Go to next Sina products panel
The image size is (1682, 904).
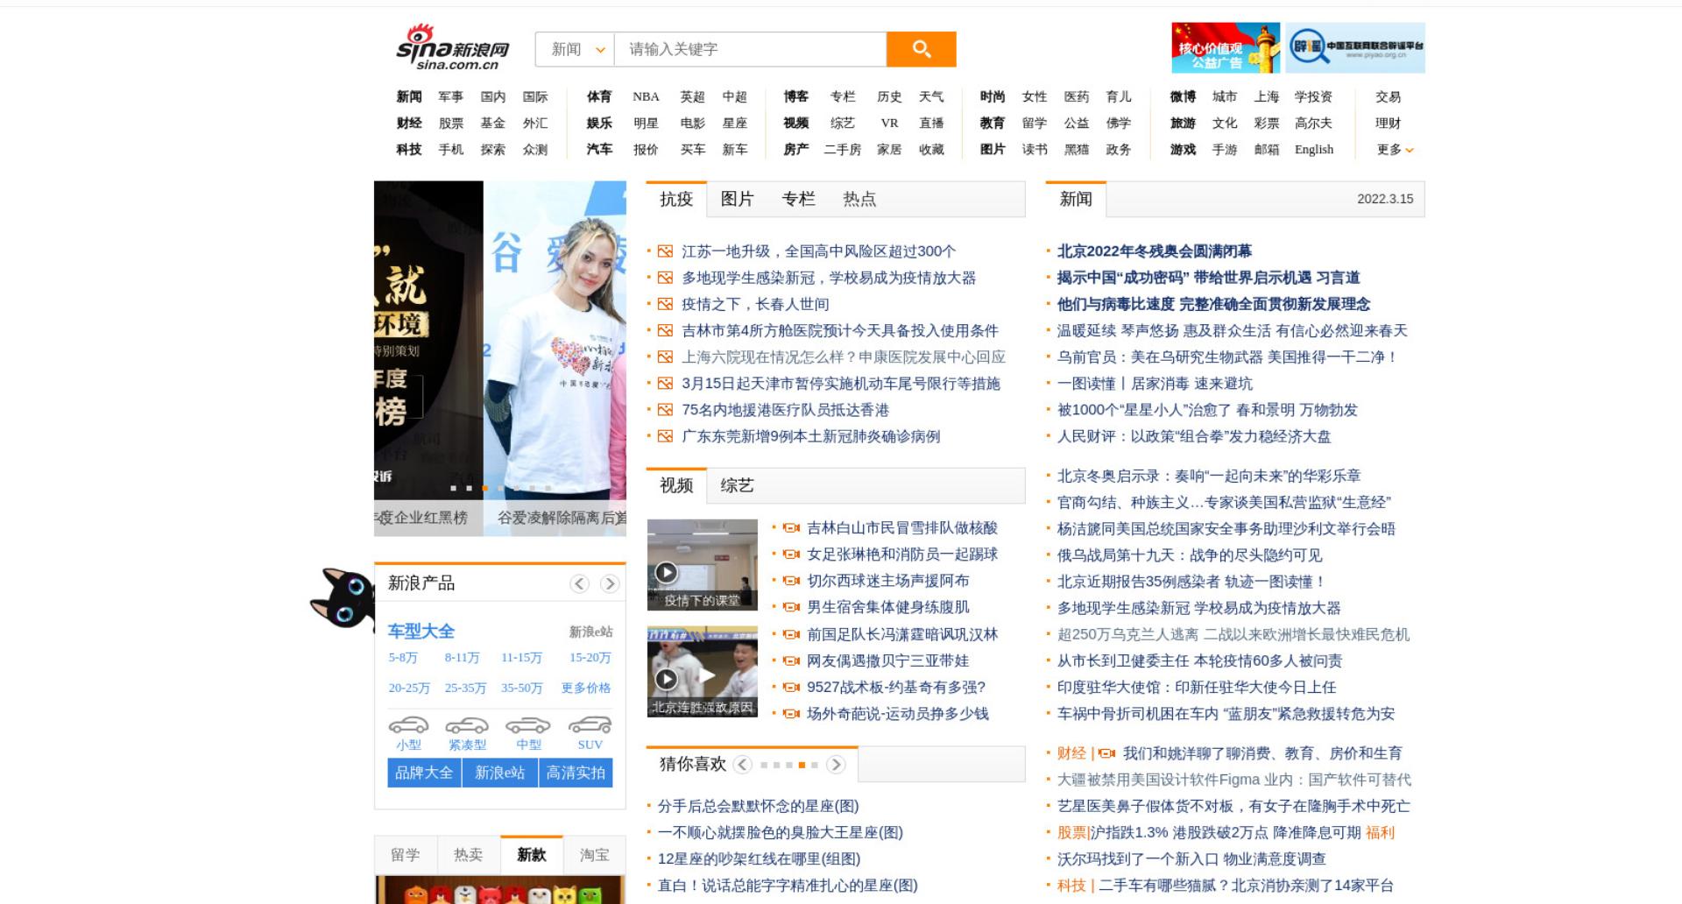[610, 583]
